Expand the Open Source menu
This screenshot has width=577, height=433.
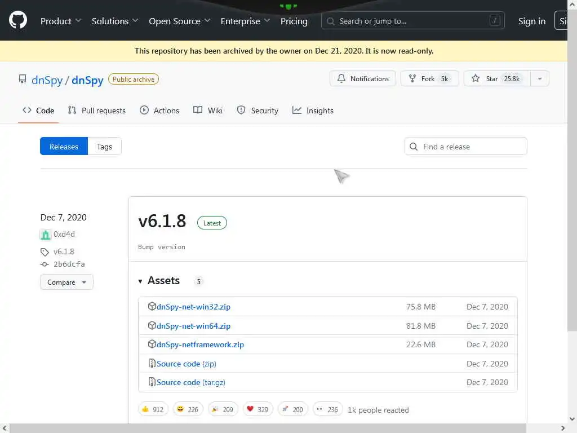(x=180, y=21)
